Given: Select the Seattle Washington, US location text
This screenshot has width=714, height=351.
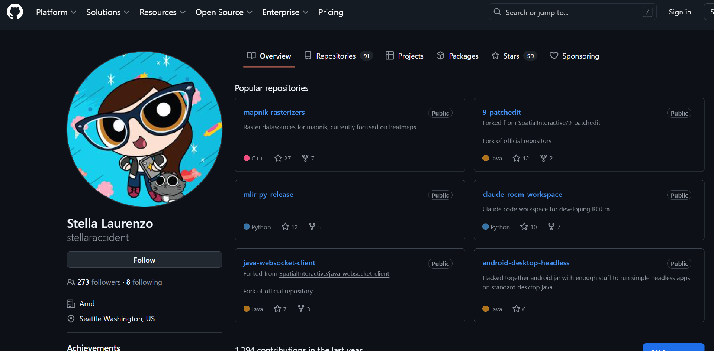Looking at the screenshot, I should tap(117, 319).
